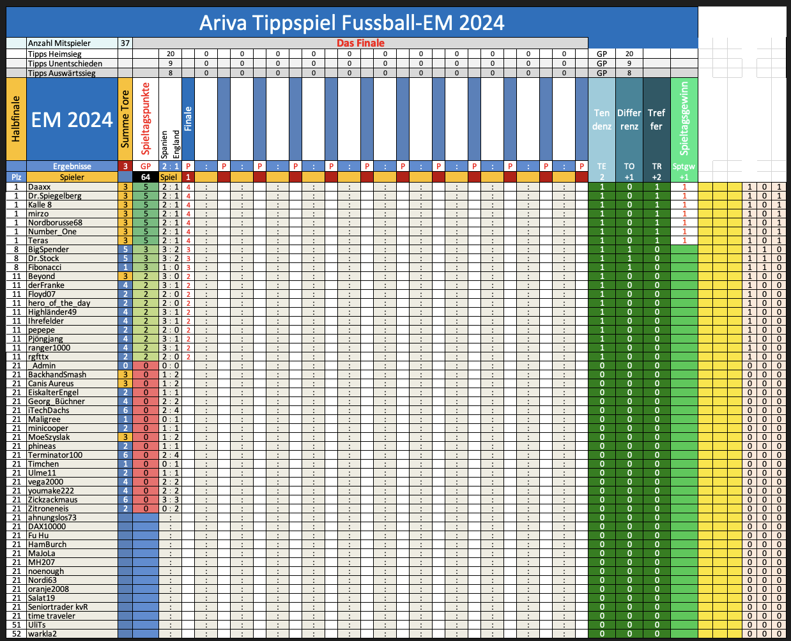Click the Tendenz column header

tap(601, 119)
